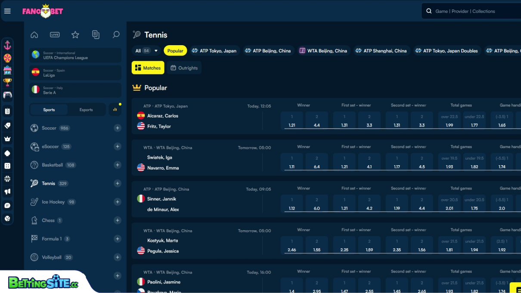Open the hamburger menu
This screenshot has width=521, height=293.
point(7,11)
